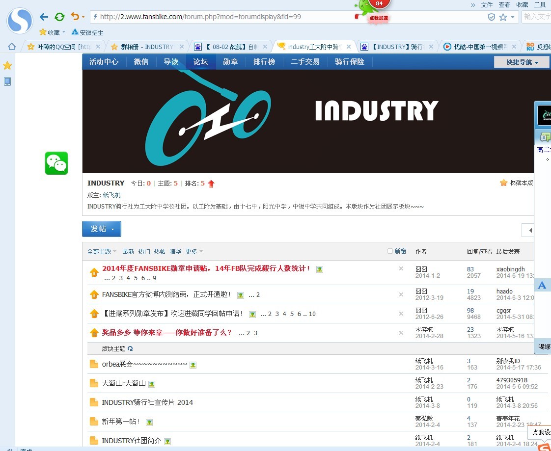Close the industry工大附中骑行 tab
551x451 pixels.
(x=349, y=47)
